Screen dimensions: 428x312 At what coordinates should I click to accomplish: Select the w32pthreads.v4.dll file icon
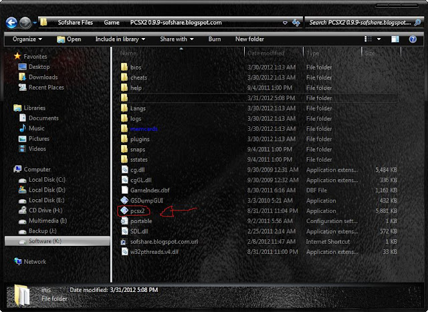click(124, 252)
